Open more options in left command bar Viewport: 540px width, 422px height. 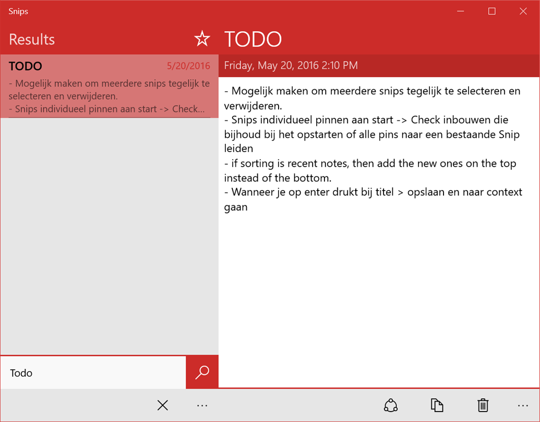pos(202,405)
